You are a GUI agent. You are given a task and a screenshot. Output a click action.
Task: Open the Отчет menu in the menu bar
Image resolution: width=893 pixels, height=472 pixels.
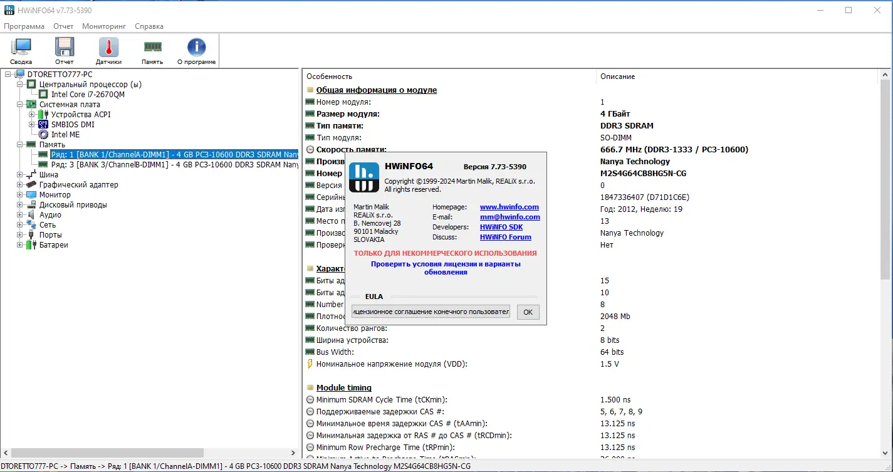pyautogui.click(x=63, y=26)
